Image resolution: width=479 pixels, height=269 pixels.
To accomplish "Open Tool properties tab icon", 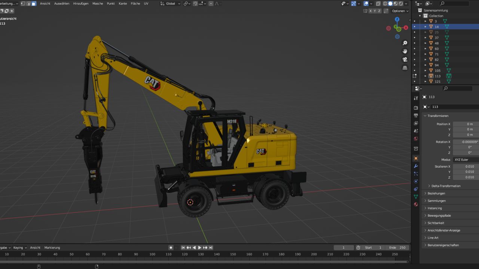I will (416, 98).
